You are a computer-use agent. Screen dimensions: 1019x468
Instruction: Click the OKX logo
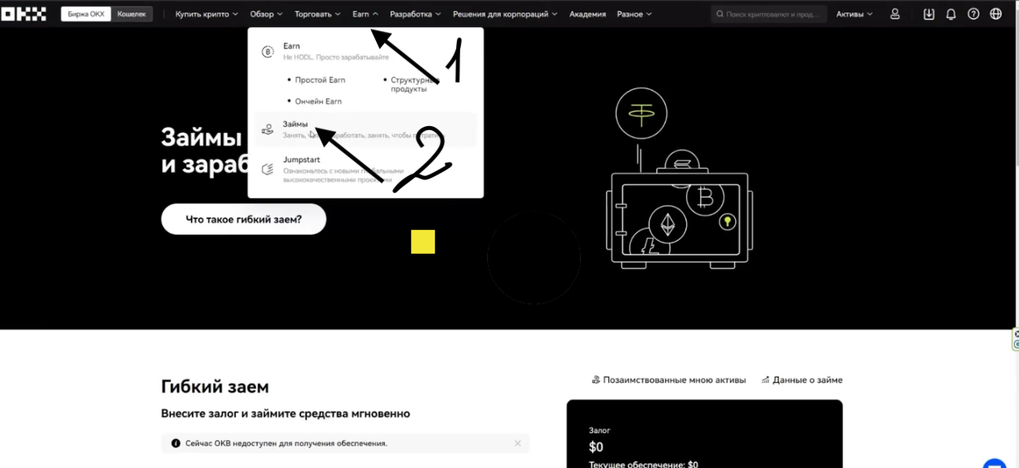[x=24, y=14]
